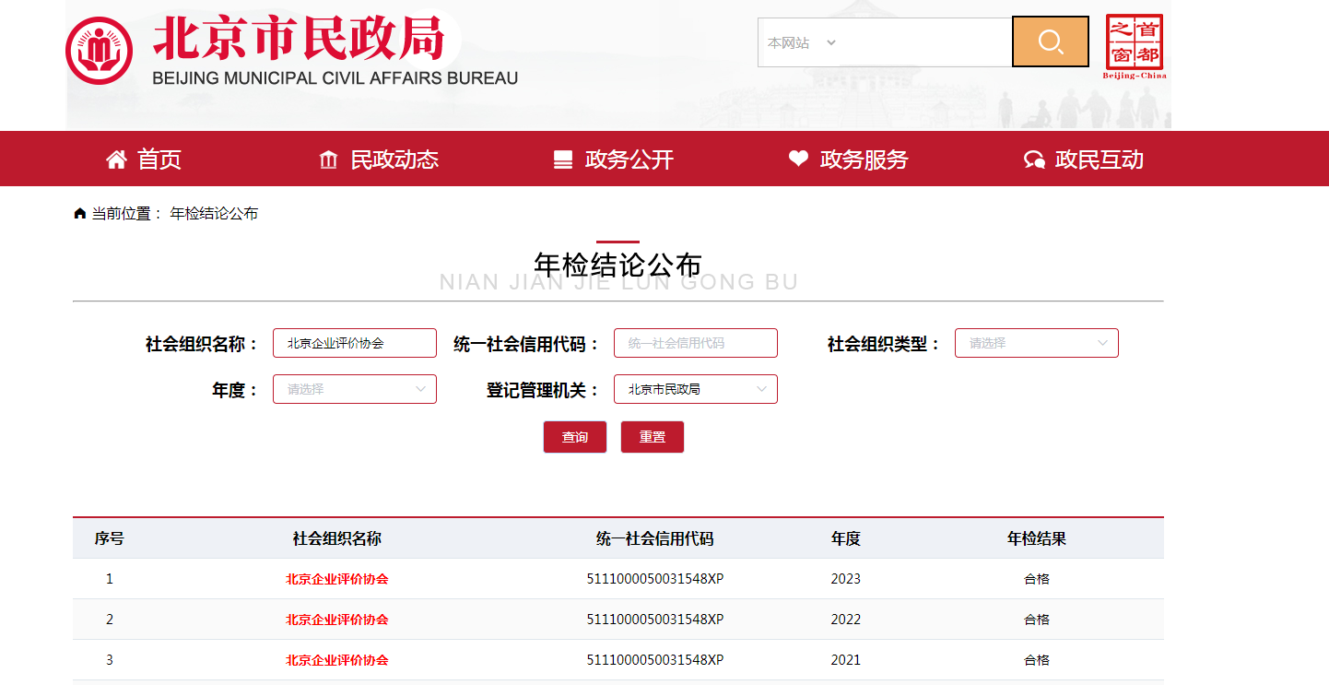Open 北京企业评价协会 link in the 2022 row

point(337,620)
